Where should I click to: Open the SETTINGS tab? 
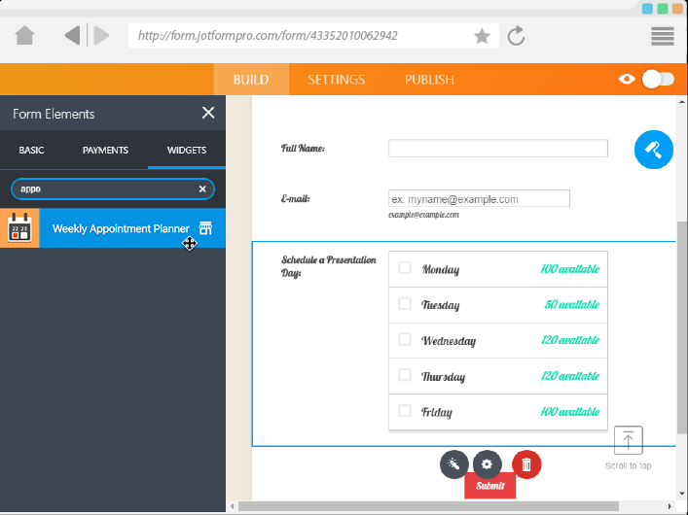pos(336,80)
